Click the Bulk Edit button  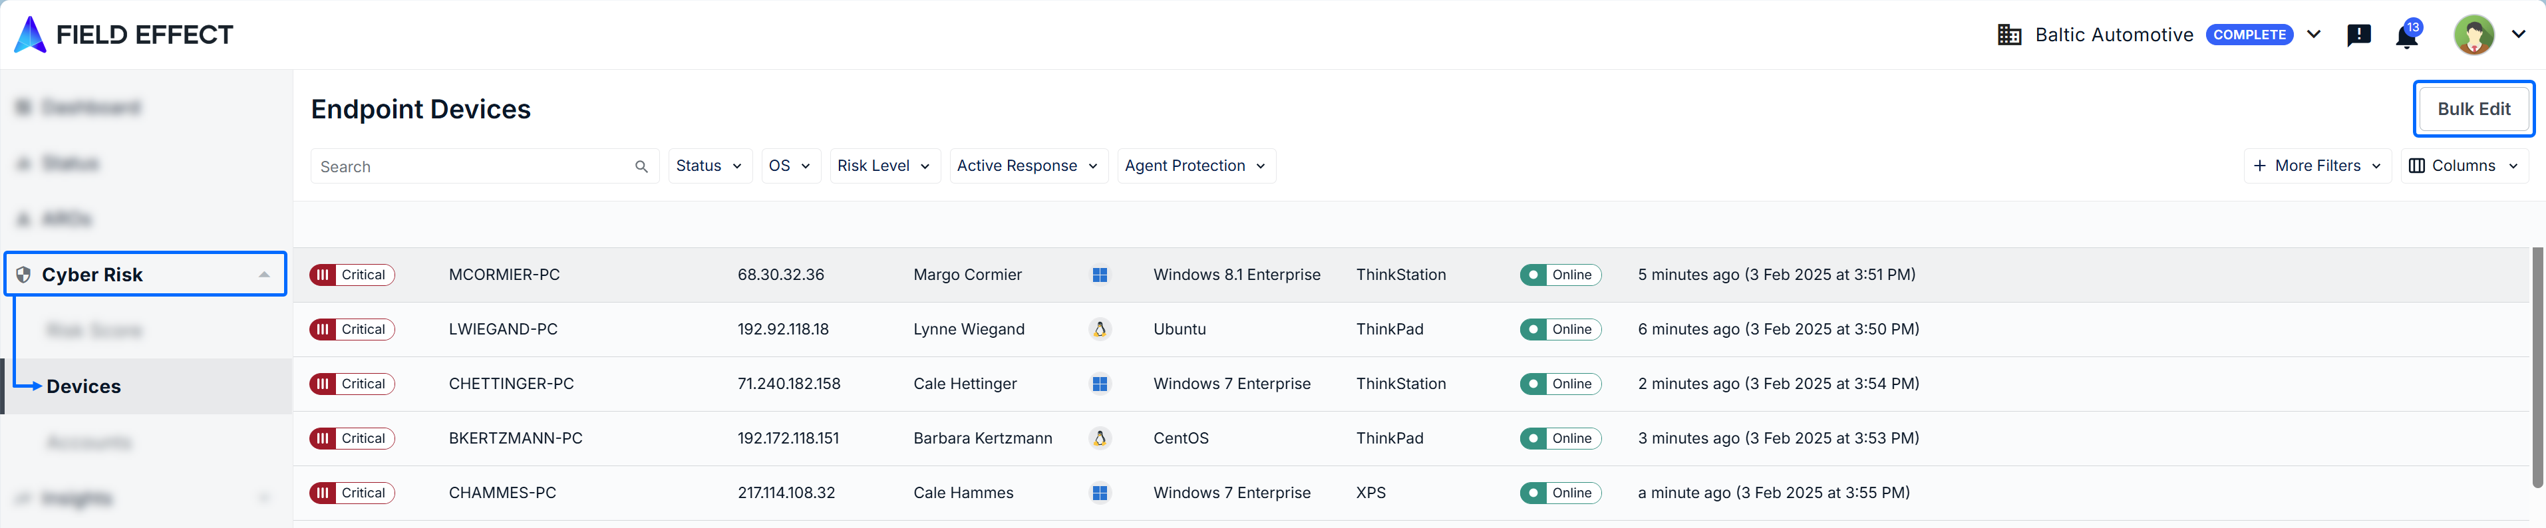(2473, 109)
